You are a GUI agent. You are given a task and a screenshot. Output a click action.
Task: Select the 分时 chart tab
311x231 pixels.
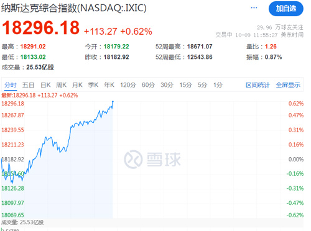click(x=11, y=85)
